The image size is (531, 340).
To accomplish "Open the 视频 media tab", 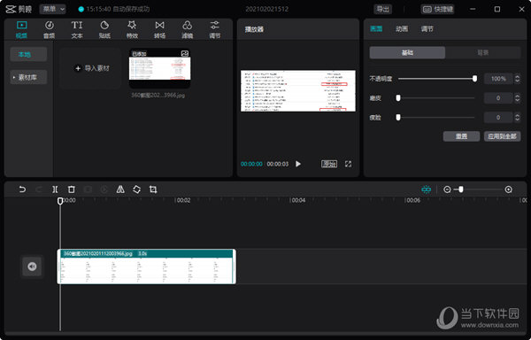I will coord(21,29).
